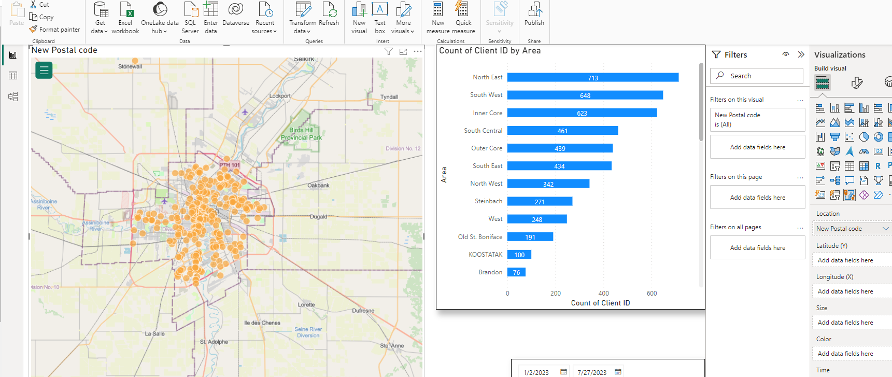Open Transform data dropdown
Viewport: 892px width, 377px height.
303,18
